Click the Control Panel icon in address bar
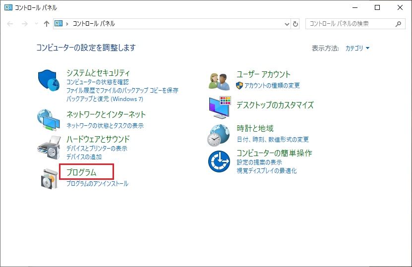 click(x=59, y=24)
